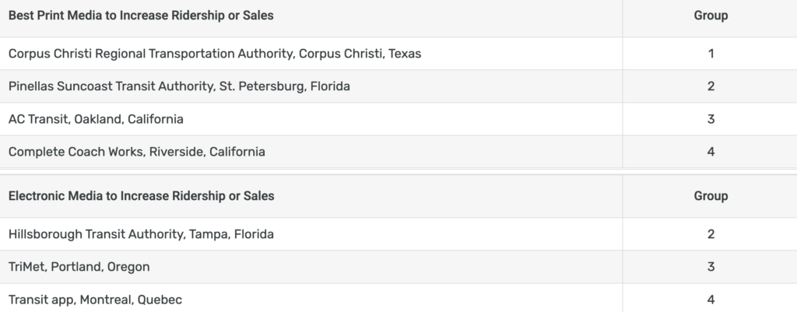797x312 pixels.
Task: Select Complete Coach Works, Riverside row
Action: (x=136, y=152)
